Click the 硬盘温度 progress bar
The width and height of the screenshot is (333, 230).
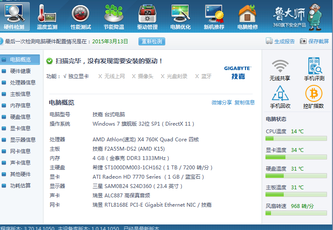[296, 176]
